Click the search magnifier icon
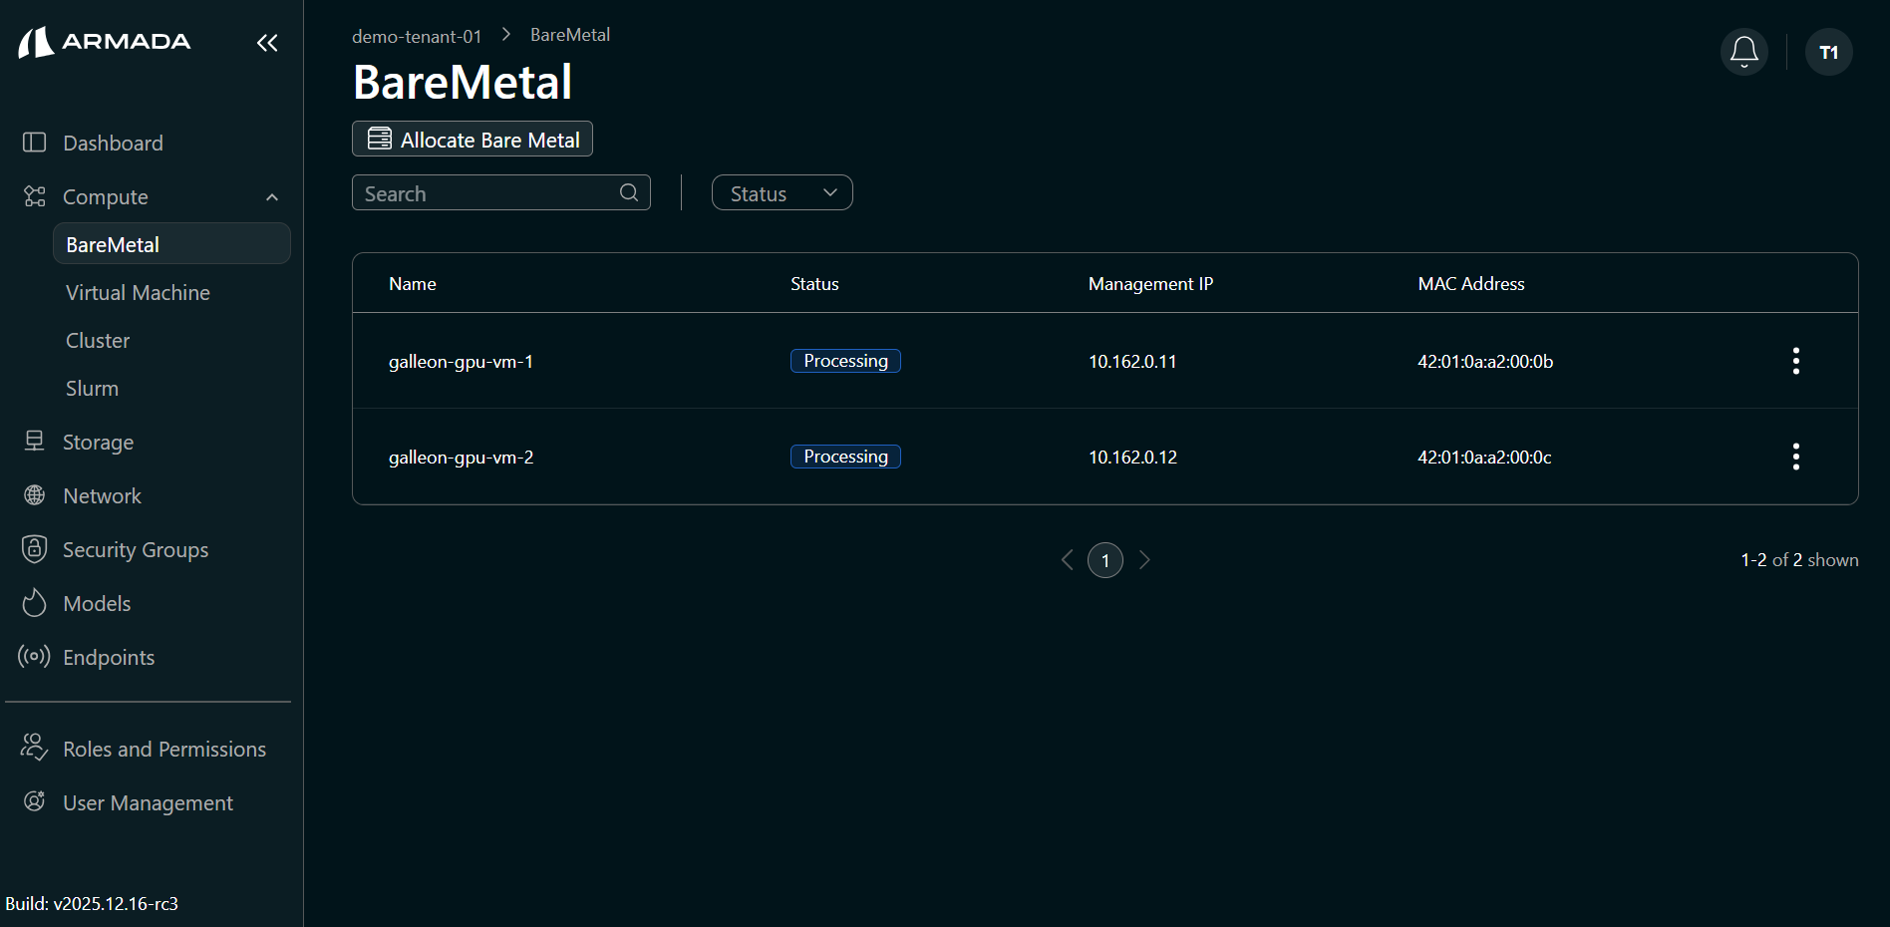 [629, 192]
